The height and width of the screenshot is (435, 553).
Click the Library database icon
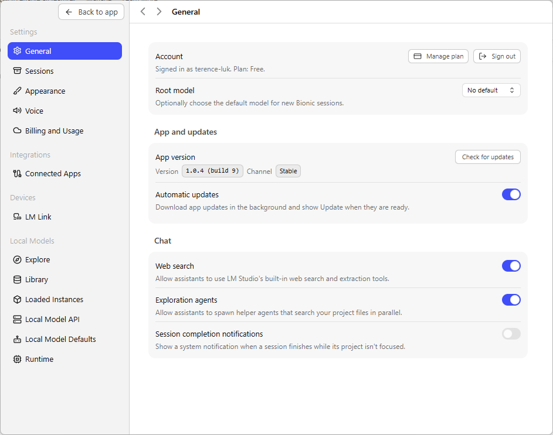pyautogui.click(x=17, y=280)
